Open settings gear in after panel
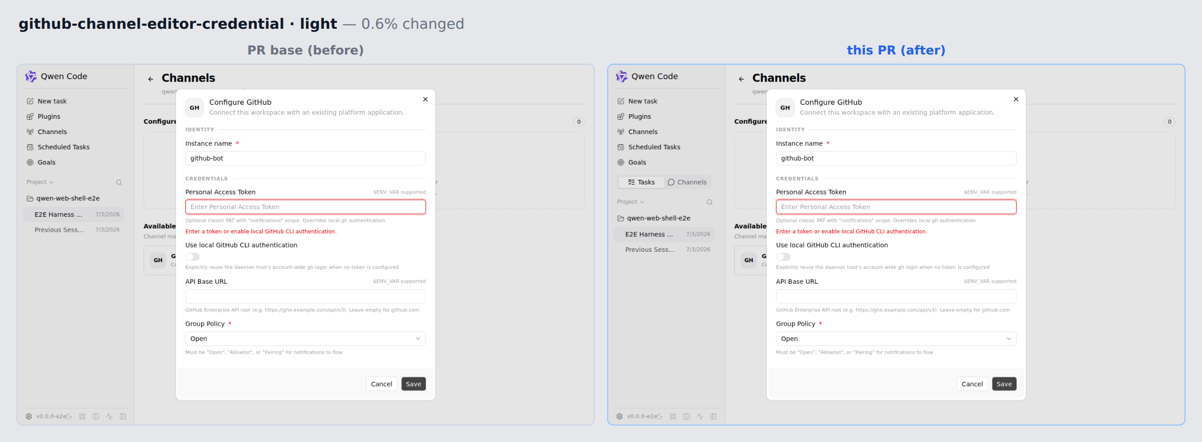This screenshot has width=1202, height=442. [x=620, y=416]
